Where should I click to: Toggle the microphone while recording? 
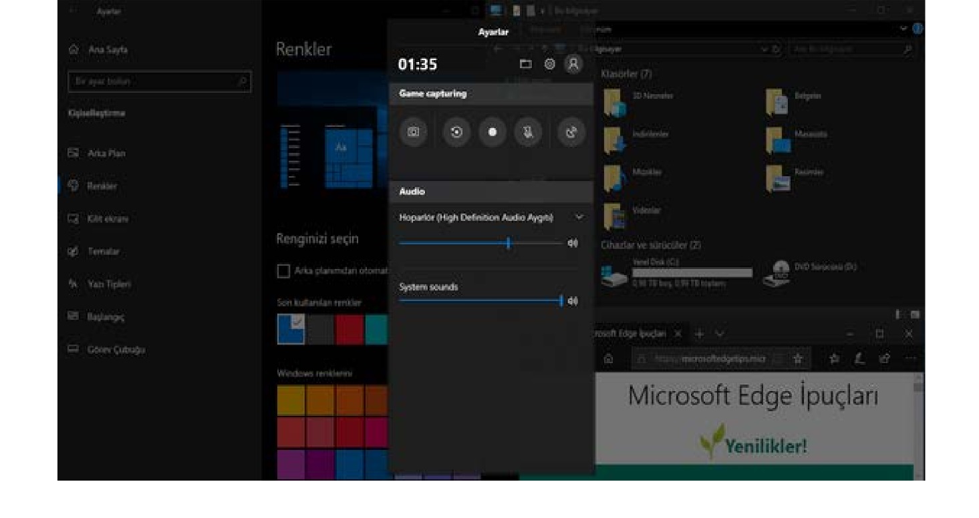[528, 132]
